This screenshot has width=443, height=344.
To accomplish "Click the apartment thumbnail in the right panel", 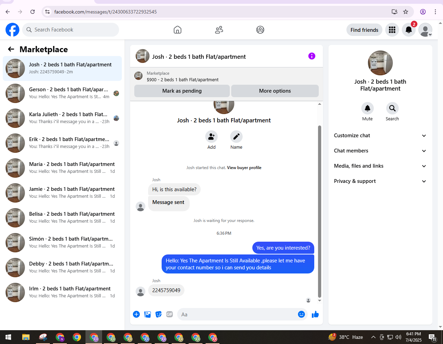I will tap(380, 63).
